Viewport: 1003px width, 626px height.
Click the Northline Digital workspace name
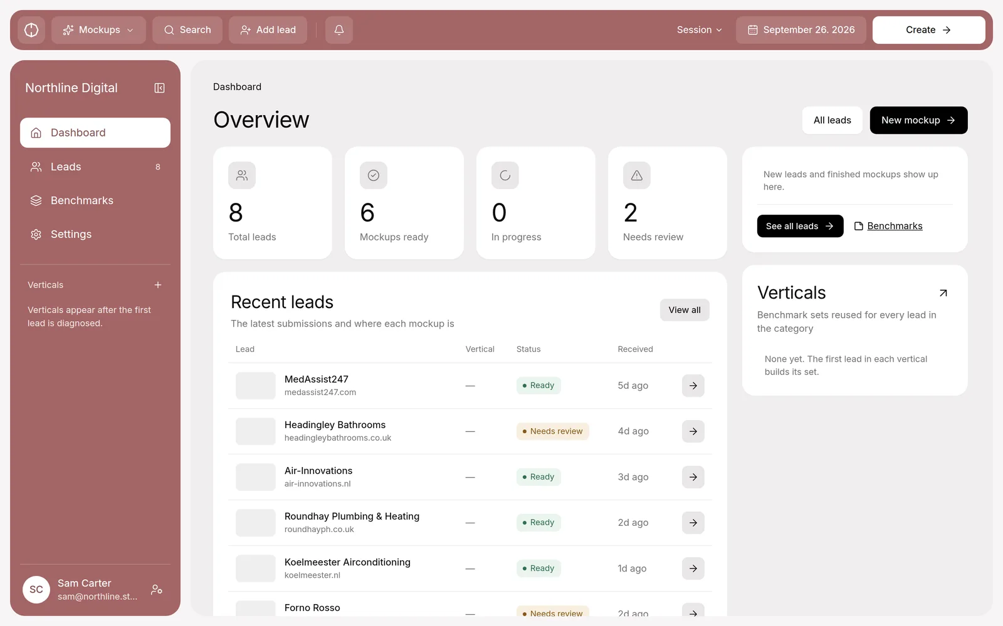pyautogui.click(x=71, y=88)
